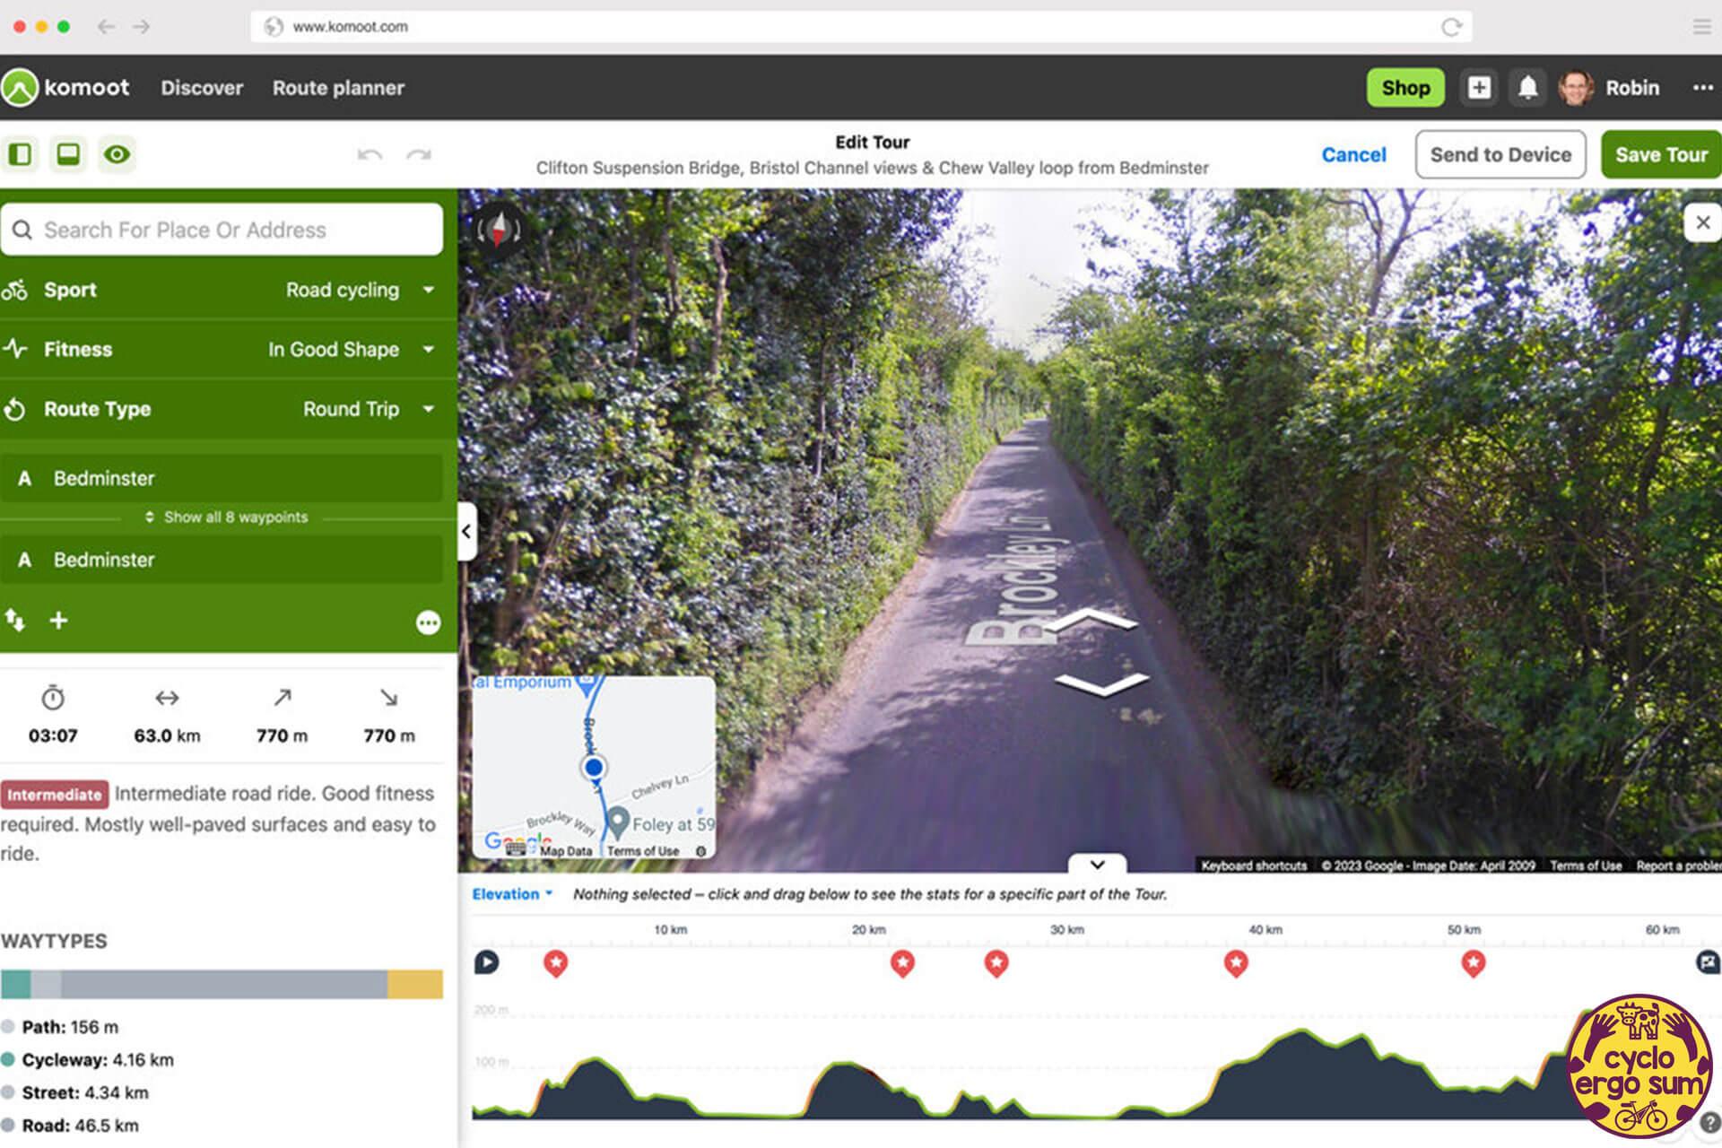Cancel tour editing

point(1353,154)
